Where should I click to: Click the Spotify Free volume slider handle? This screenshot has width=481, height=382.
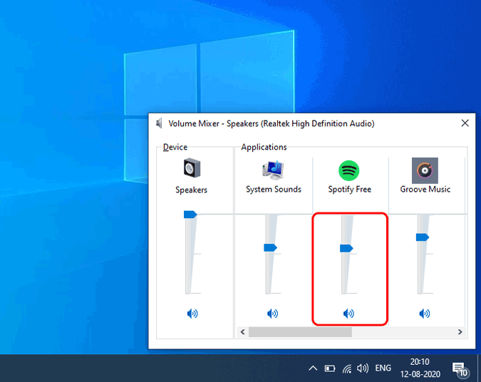[346, 248]
